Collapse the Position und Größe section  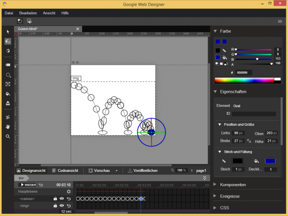(x=219, y=124)
